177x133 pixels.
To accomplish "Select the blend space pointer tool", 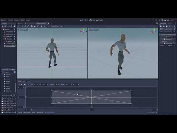I will coord(22,85).
